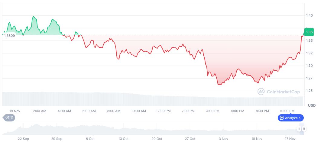This screenshot has height=142, width=324.
Task: Click the right range selector handle
Action: (304, 129)
